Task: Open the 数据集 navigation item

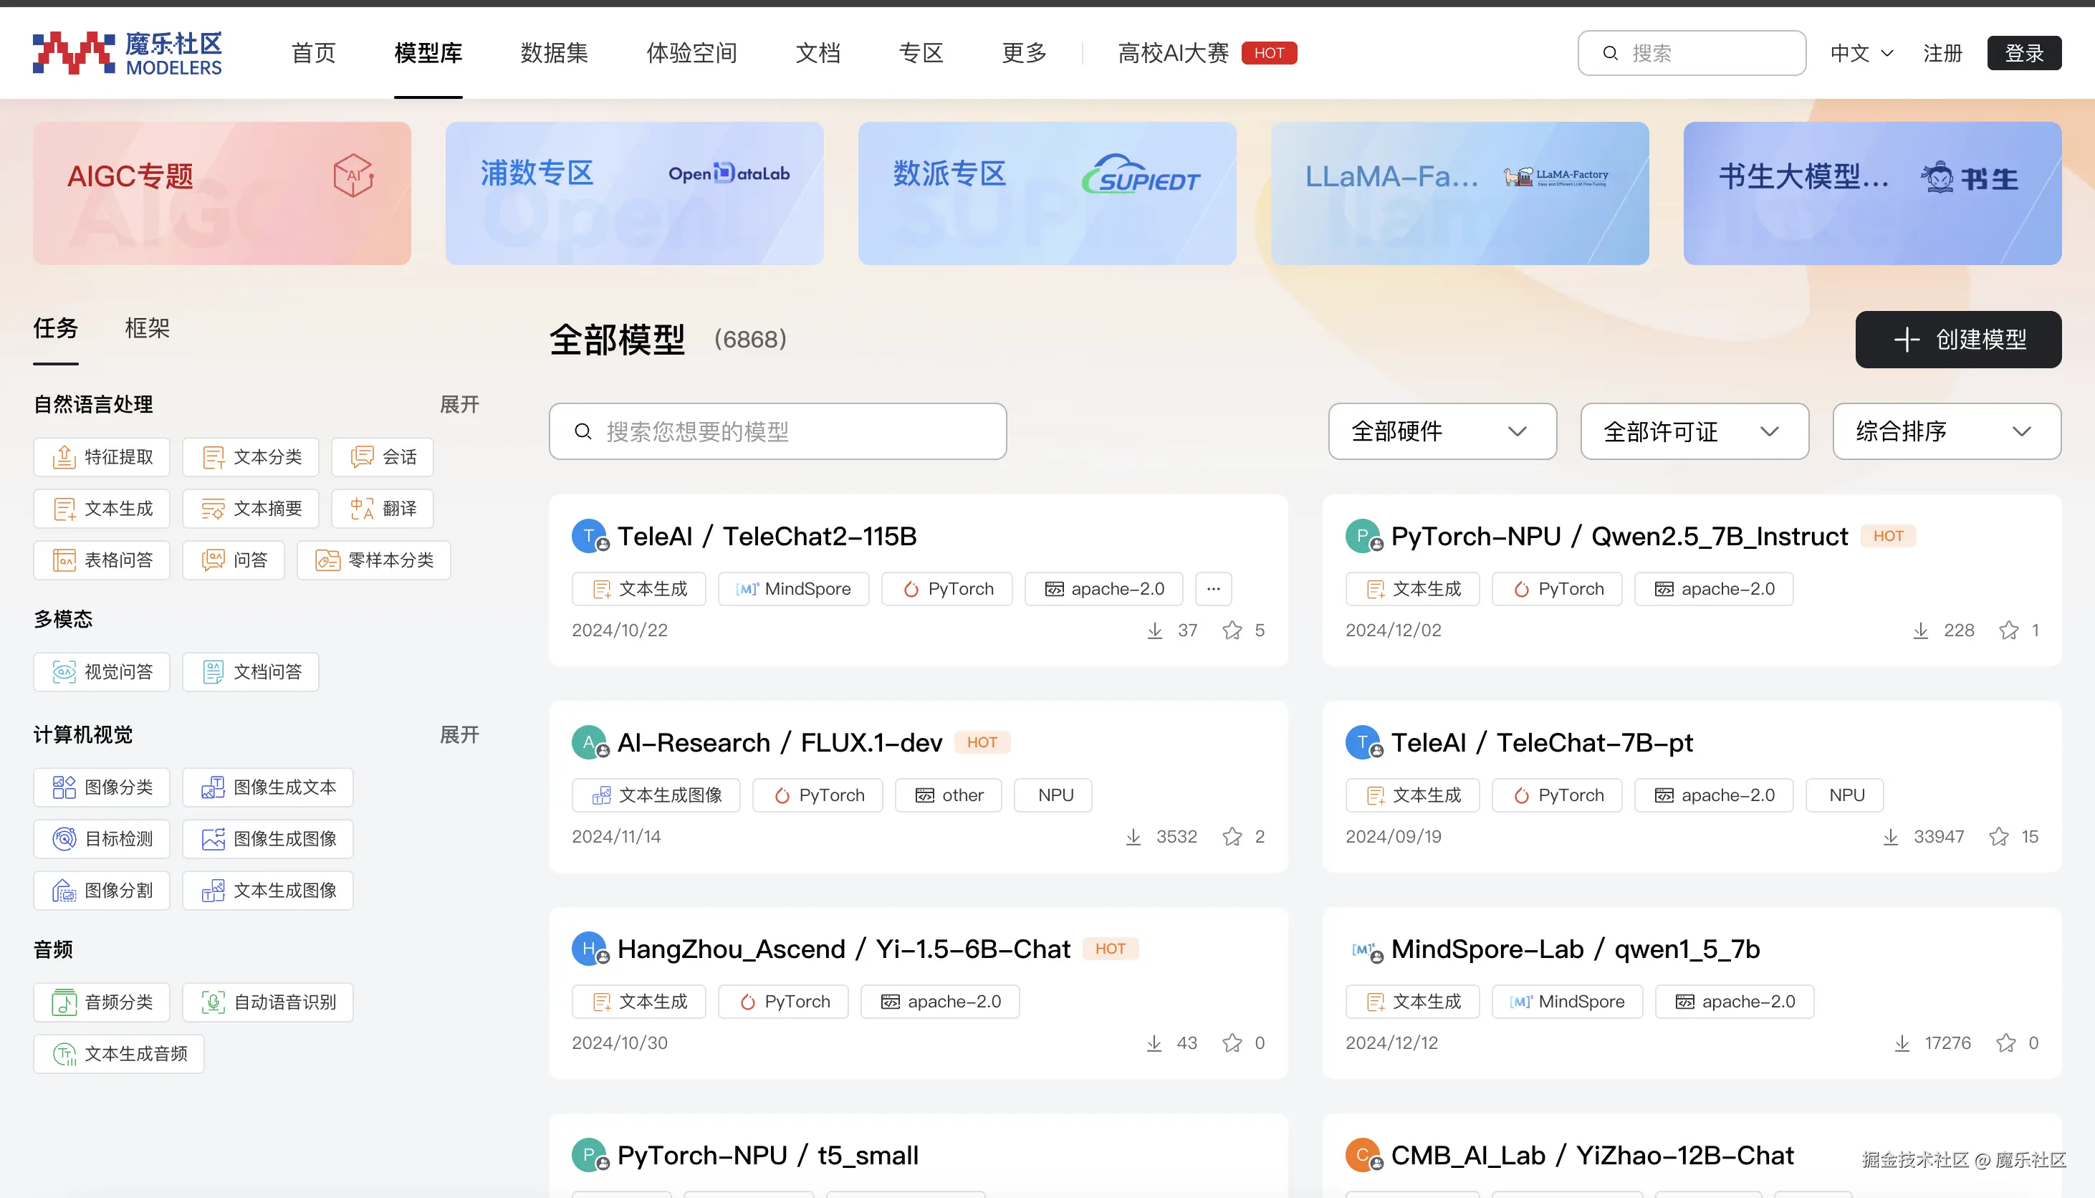Action: [x=554, y=54]
